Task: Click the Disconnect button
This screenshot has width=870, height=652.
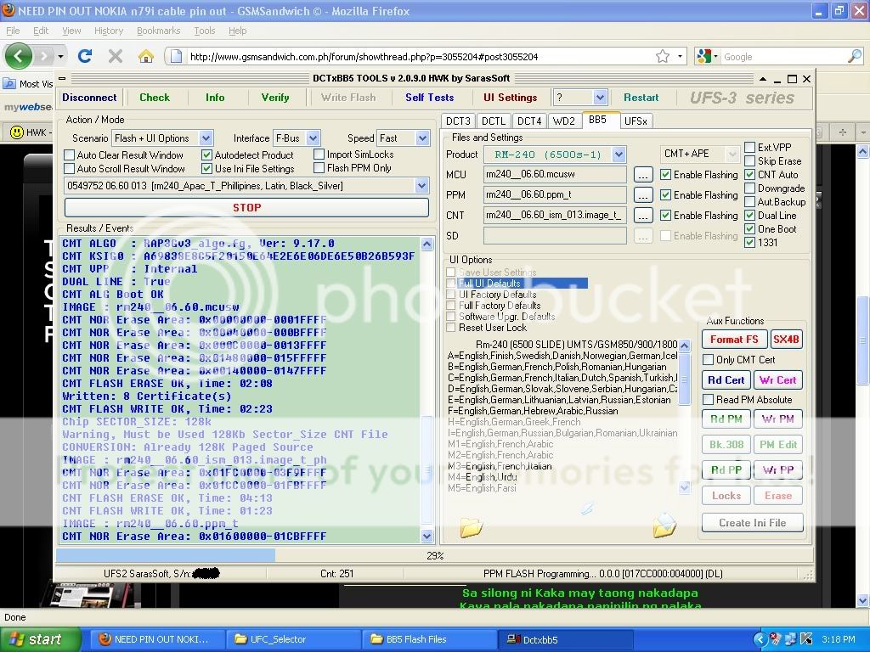Action: coord(89,98)
